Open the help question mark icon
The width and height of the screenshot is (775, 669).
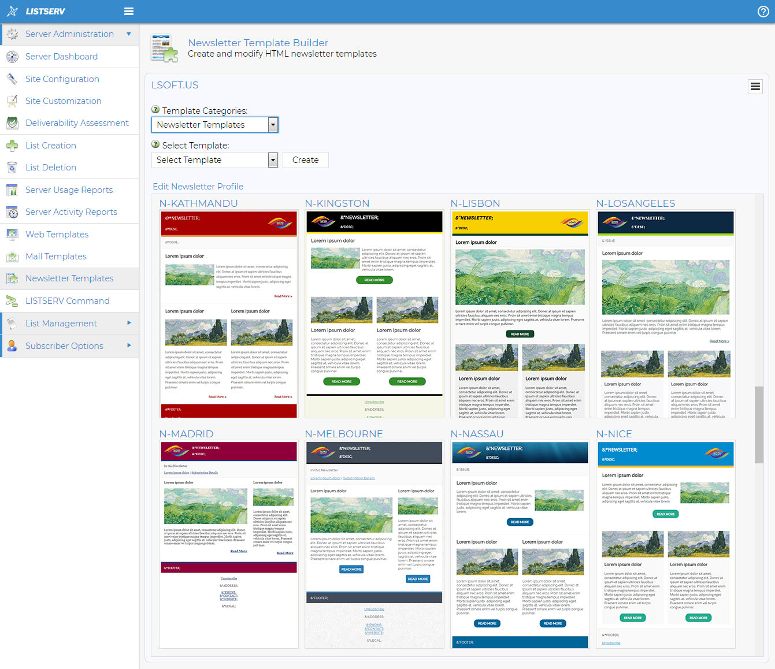pos(763,12)
